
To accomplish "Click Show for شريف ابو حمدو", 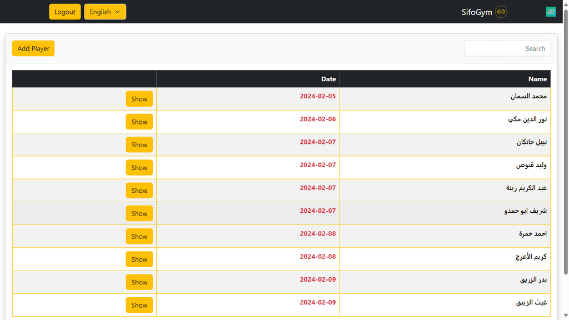I will [x=139, y=213].
